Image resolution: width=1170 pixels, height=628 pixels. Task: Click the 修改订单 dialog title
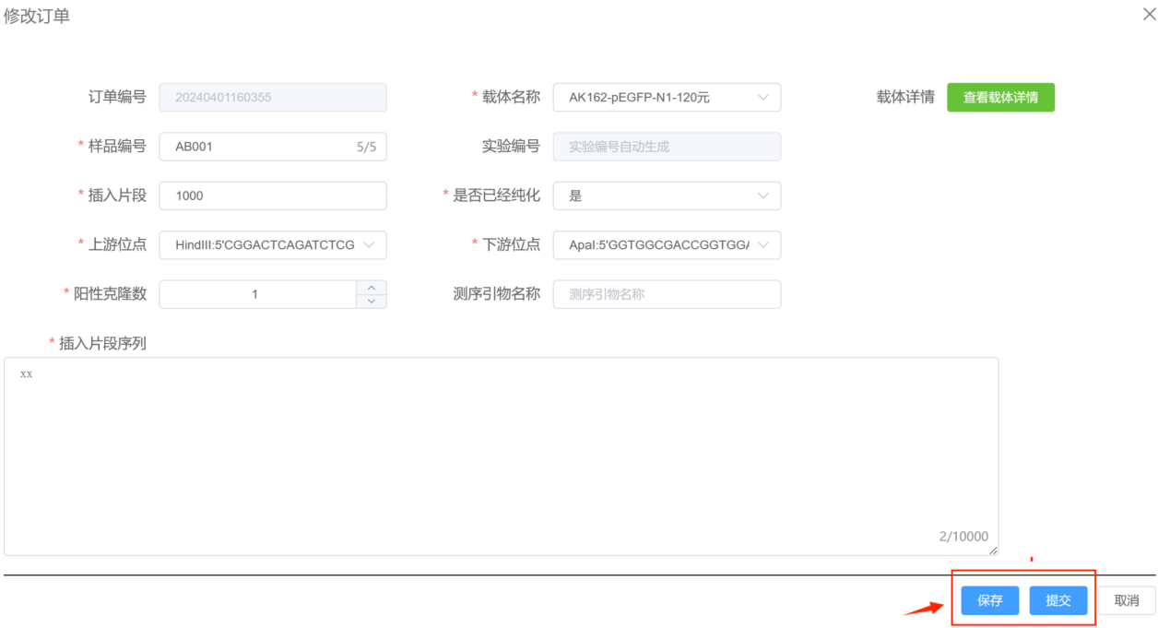click(x=37, y=16)
